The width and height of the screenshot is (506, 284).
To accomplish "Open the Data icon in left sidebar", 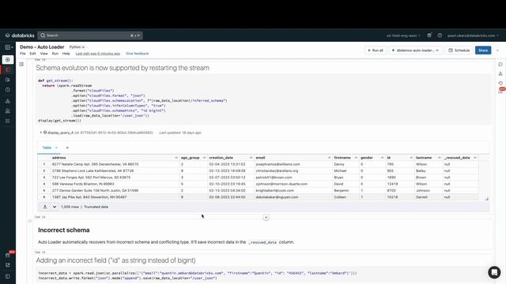I will 8,101.
